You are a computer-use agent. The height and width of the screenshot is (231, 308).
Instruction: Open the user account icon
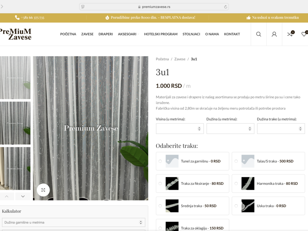pos(274,34)
